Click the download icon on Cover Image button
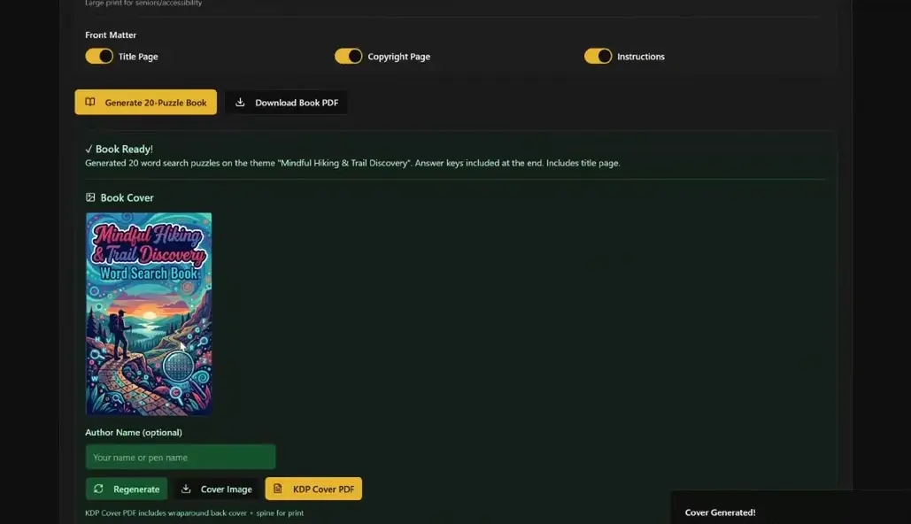The height and width of the screenshot is (524, 911). (x=186, y=489)
